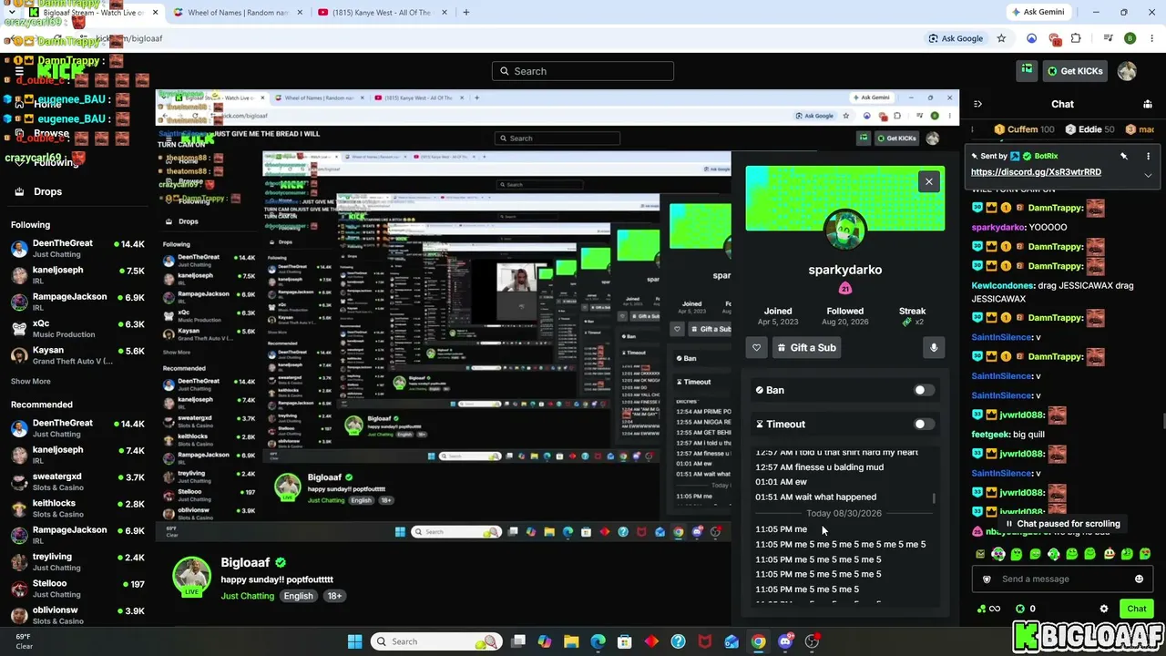Click the Kick search box
The image size is (1166, 656).
pyautogui.click(x=583, y=71)
